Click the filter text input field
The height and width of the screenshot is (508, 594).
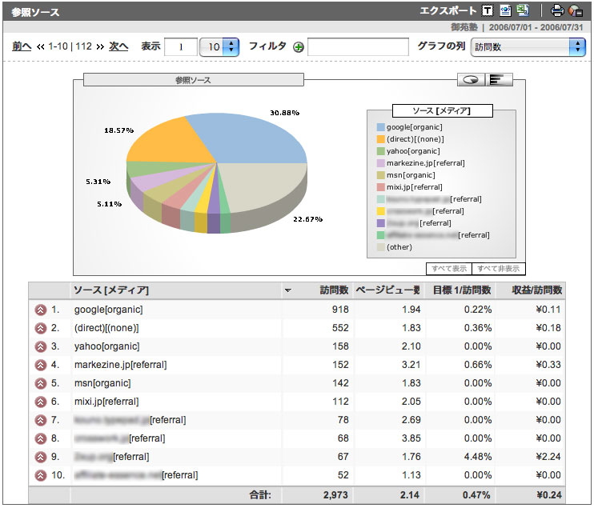[358, 47]
